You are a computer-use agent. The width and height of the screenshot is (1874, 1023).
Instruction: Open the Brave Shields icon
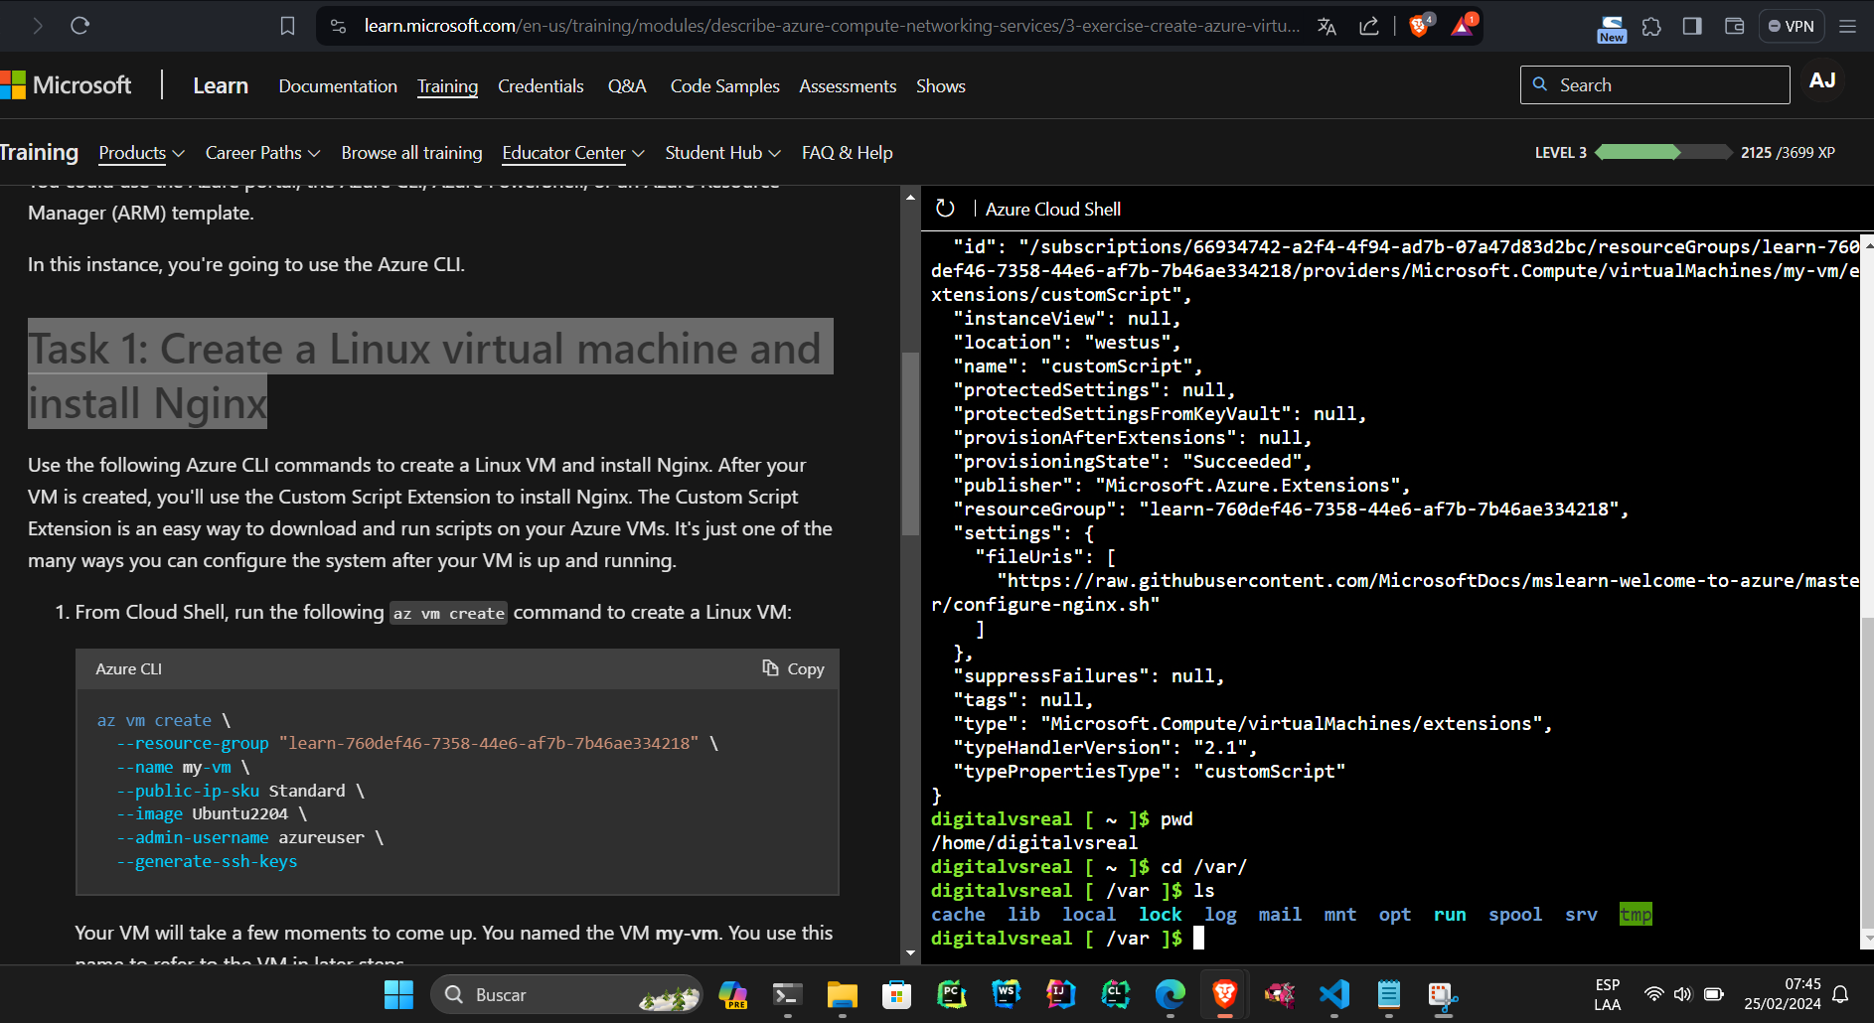coord(1419,26)
